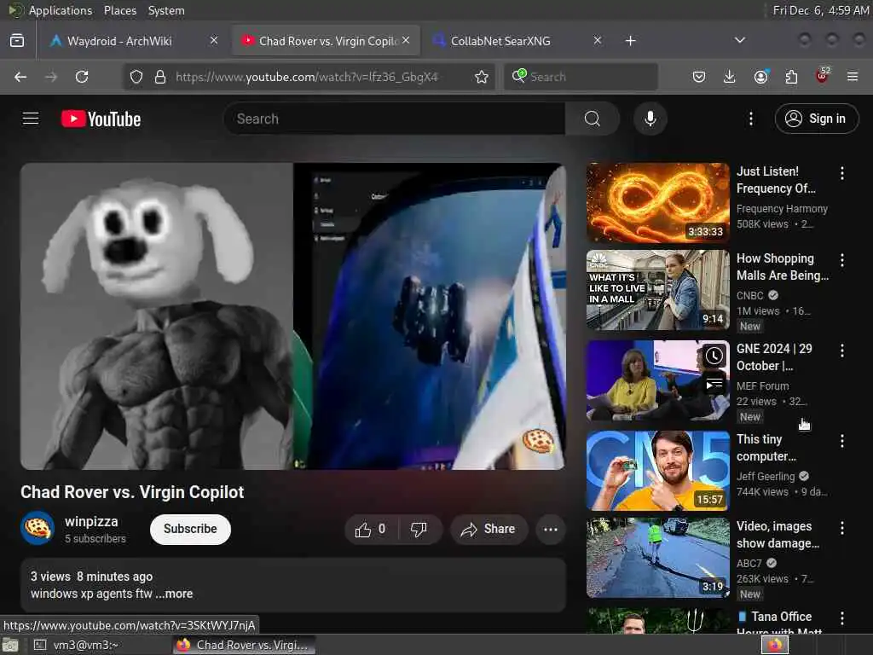Open the fire infinity 3:33:33 thumbnail
Screen dimensions: 873x655
[x=657, y=203]
